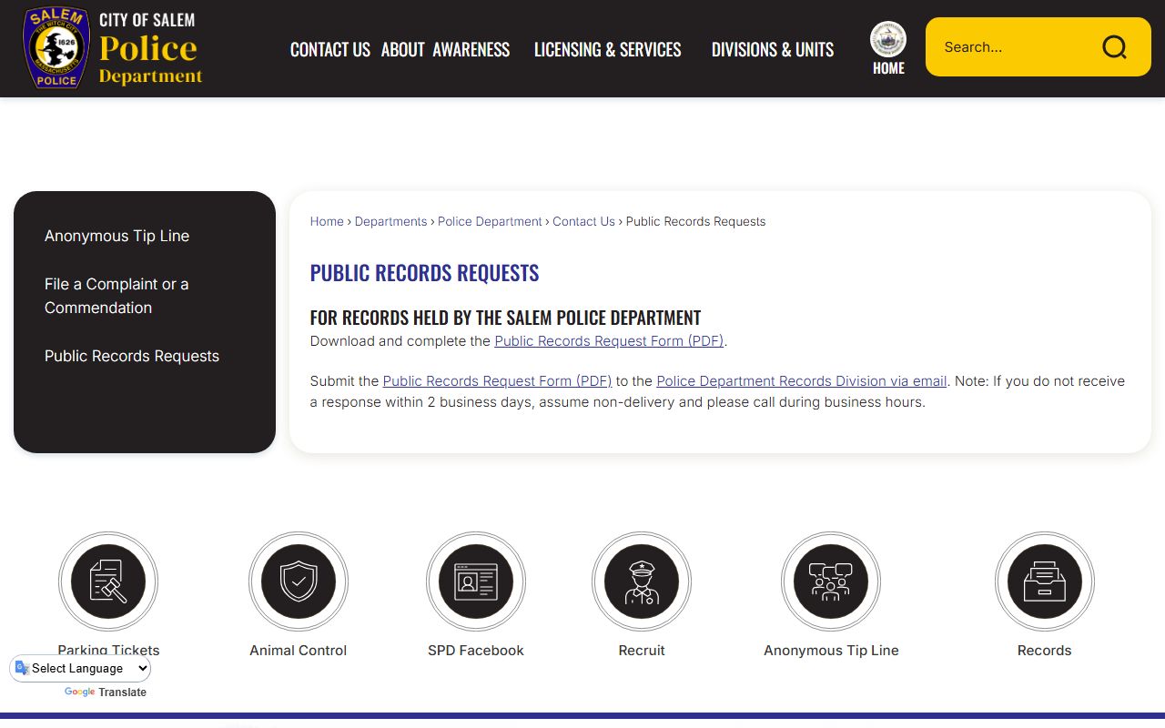Screen dimensions: 1165x728
Task: Open the Animal Control shield icon
Action: [299, 581]
